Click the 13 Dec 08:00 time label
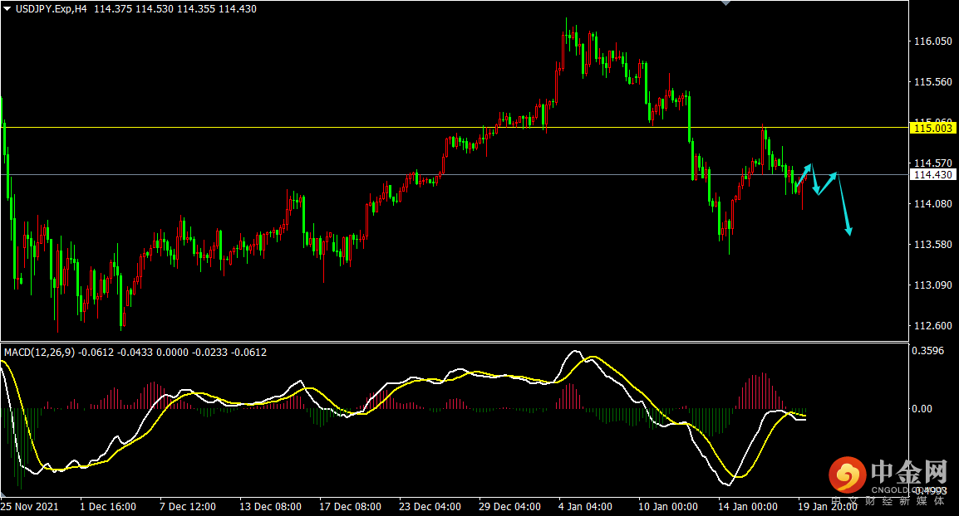This screenshot has height=516, width=959. pyautogui.click(x=270, y=506)
